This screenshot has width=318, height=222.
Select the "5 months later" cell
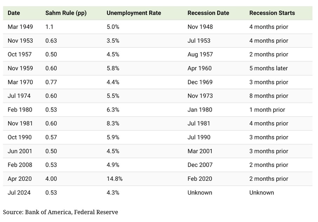pyautogui.click(x=269, y=68)
